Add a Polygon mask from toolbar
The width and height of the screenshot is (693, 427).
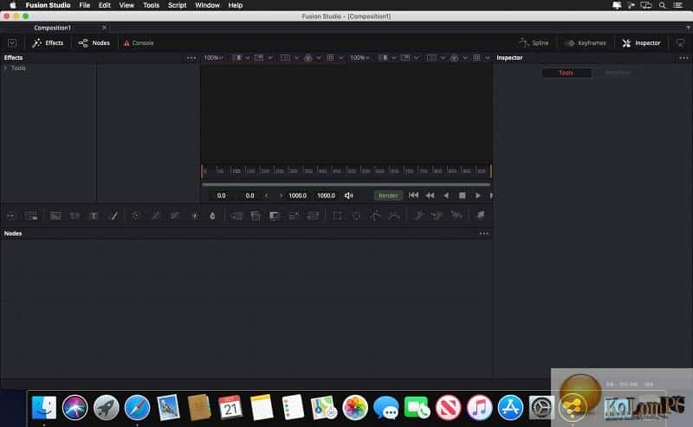tap(375, 216)
